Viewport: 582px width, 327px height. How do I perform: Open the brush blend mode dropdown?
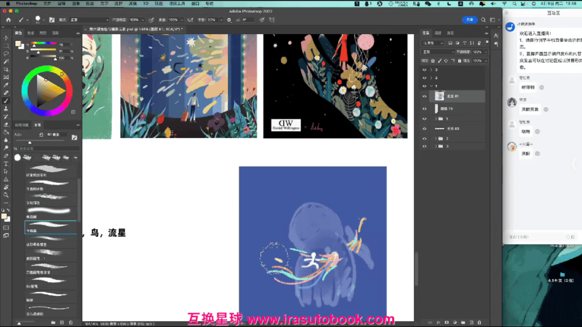point(89,20)
